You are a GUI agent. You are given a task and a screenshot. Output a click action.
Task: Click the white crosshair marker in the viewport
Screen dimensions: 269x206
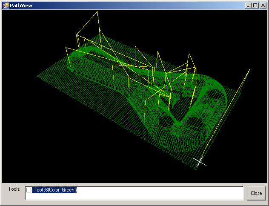tap(200, 162)
